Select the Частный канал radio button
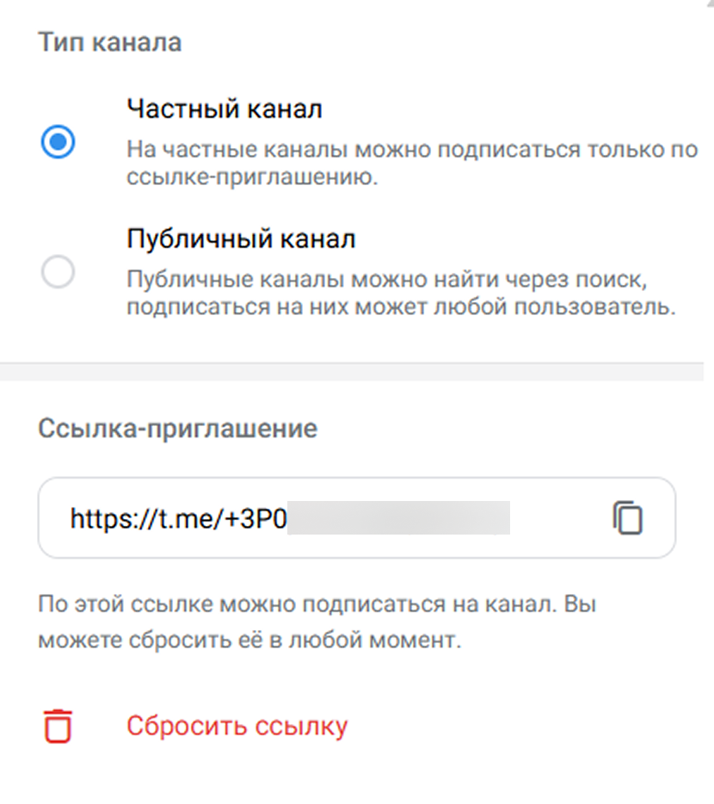This screenshot has height=804, width=714. coord(58,142)
